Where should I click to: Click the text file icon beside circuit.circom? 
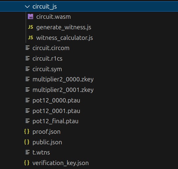click(27, 48)
